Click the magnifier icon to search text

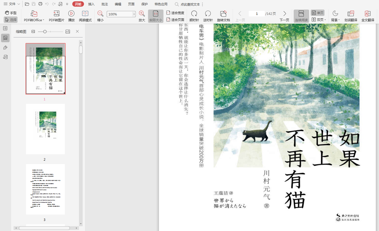coord(177,4)
